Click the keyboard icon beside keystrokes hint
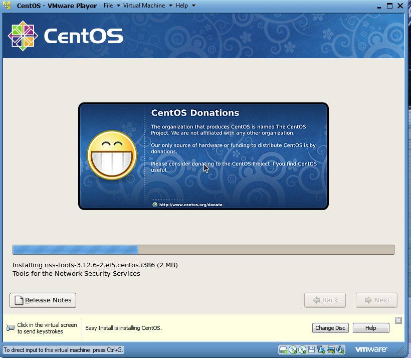The height and width of the screenshot is (358, 411). [11, 328]
